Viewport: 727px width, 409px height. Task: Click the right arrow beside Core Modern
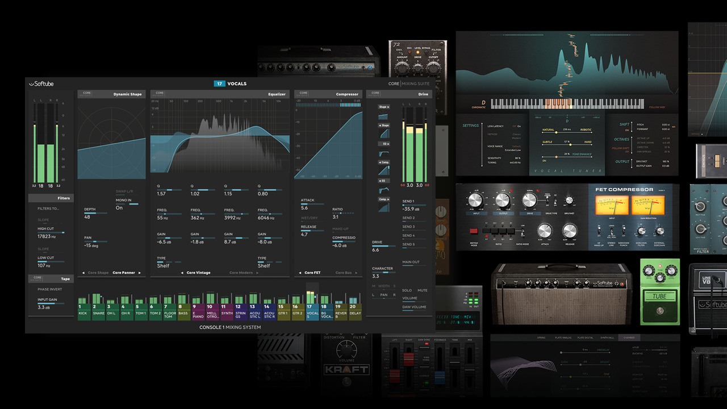(x=258, y=273)
